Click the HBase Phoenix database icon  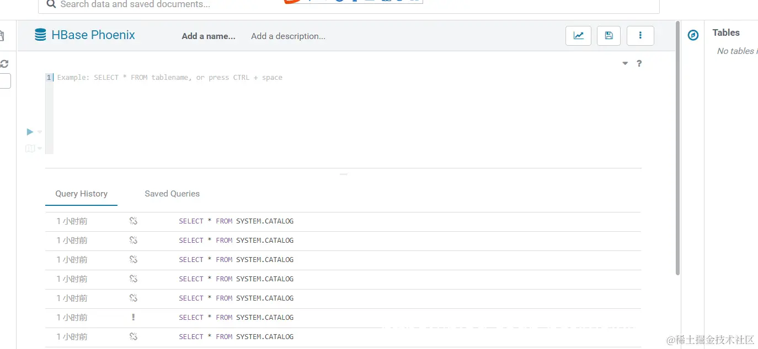coord(40,35)
